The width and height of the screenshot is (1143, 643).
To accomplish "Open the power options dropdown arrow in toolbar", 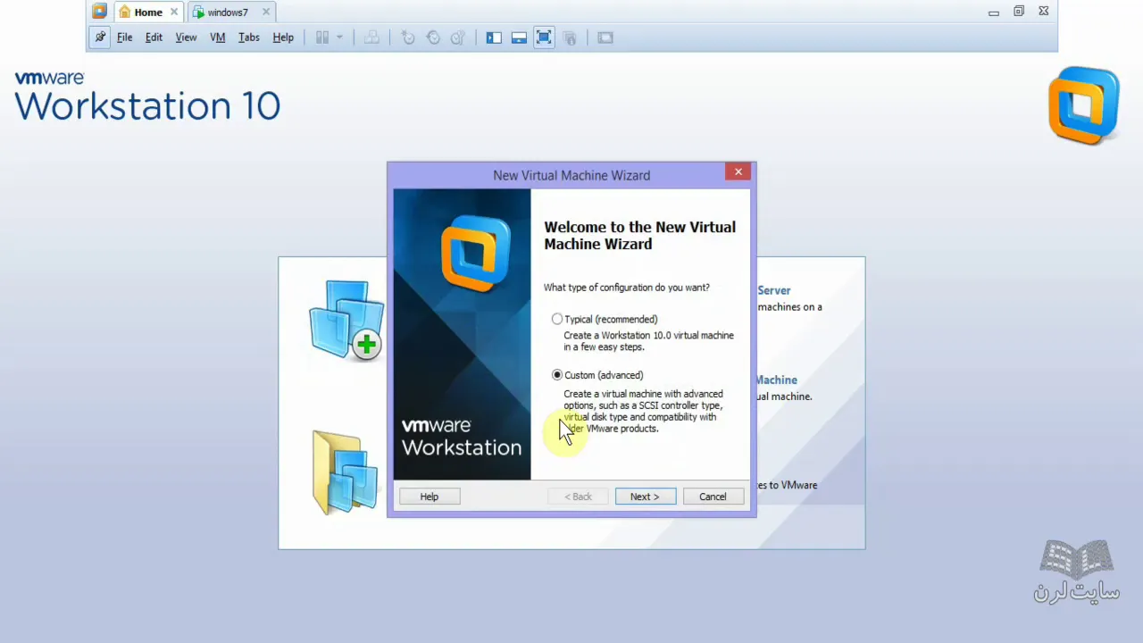I will click(x=339, y=38).
